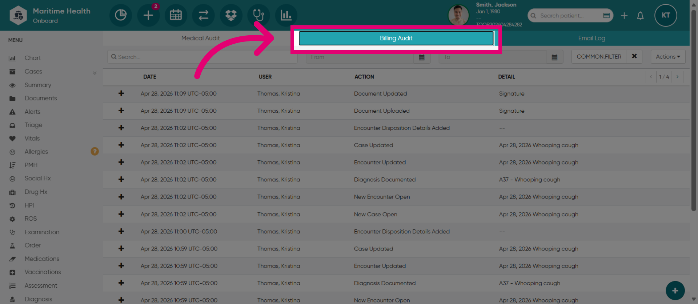Expand the 11:02 Diagnosis Documented row

121,180
